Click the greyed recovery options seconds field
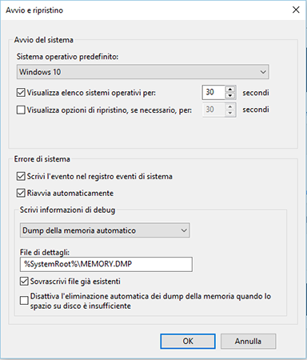The height and width of the screenshot is (360, 307). pyautogui.click(x=214, y=110)
